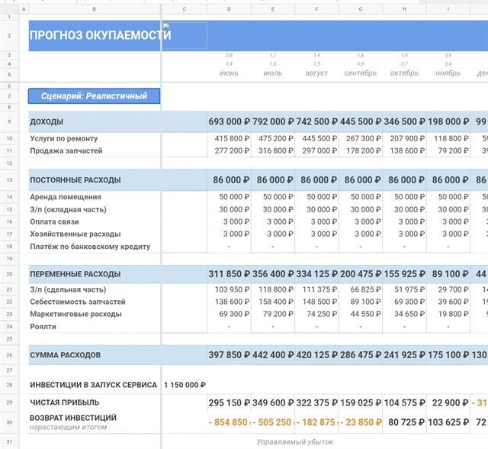Select the 'Сценарий: Реалистичный' scenario button
The width and height of the screenshot is (488, 449).
[94, 96]
